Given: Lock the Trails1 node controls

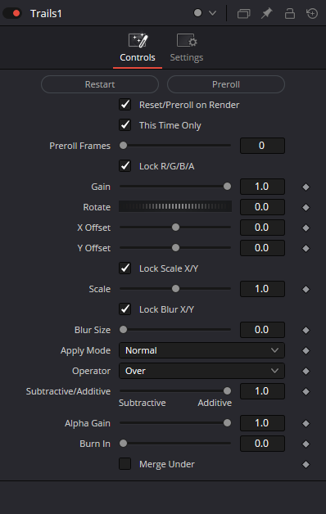Looking at the screenshot, I should [290, 13].
